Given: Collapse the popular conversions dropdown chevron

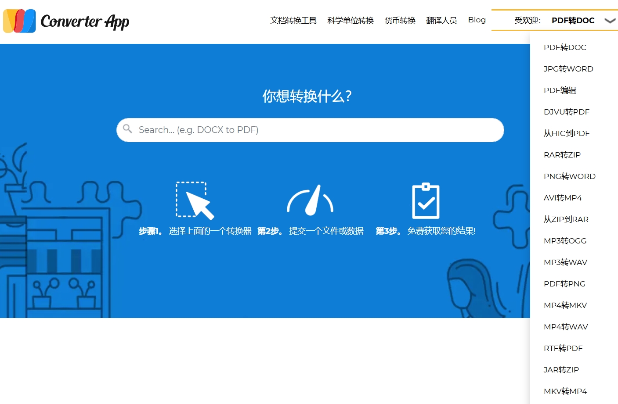Looking at the screenshot, I should pyautogui.click(x=610, y=21).
